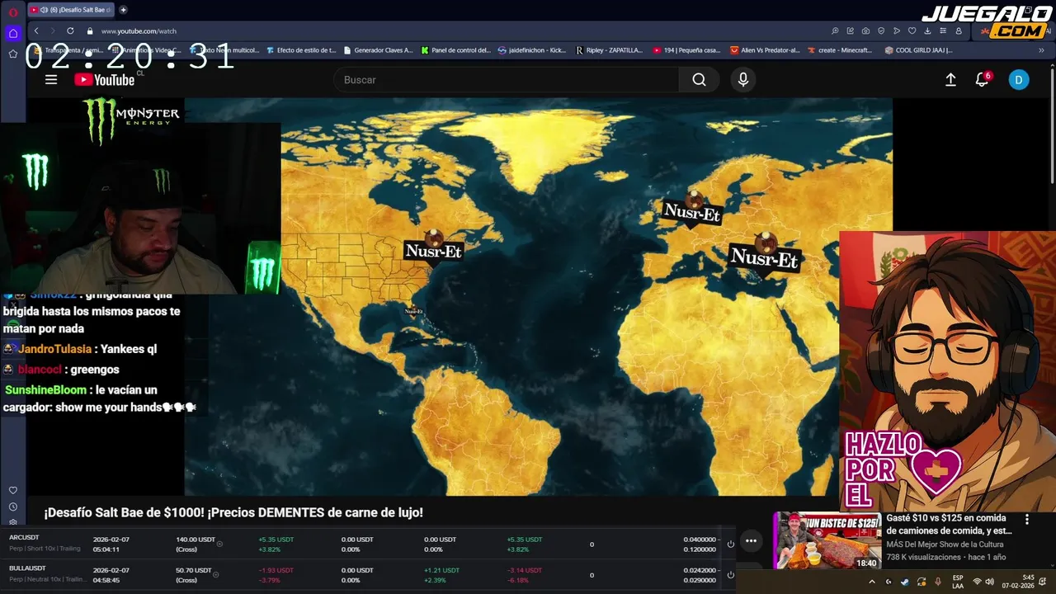Go back with browser back arrow
The width and height of the screenshot is (1056, 594).
tap(36, 31)
